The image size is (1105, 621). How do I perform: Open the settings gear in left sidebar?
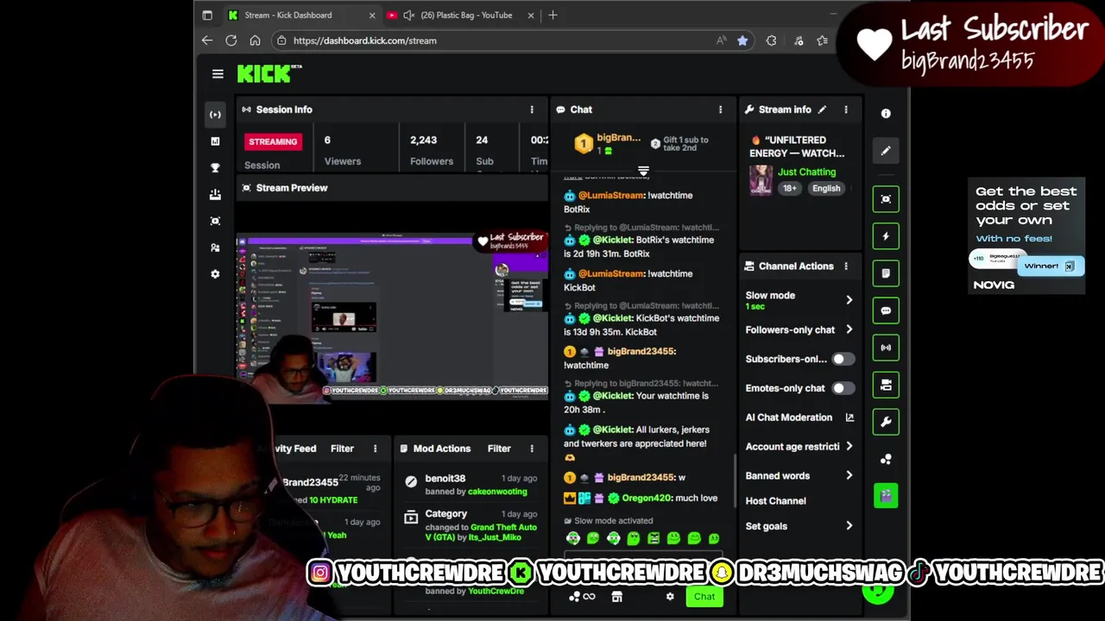215,274
